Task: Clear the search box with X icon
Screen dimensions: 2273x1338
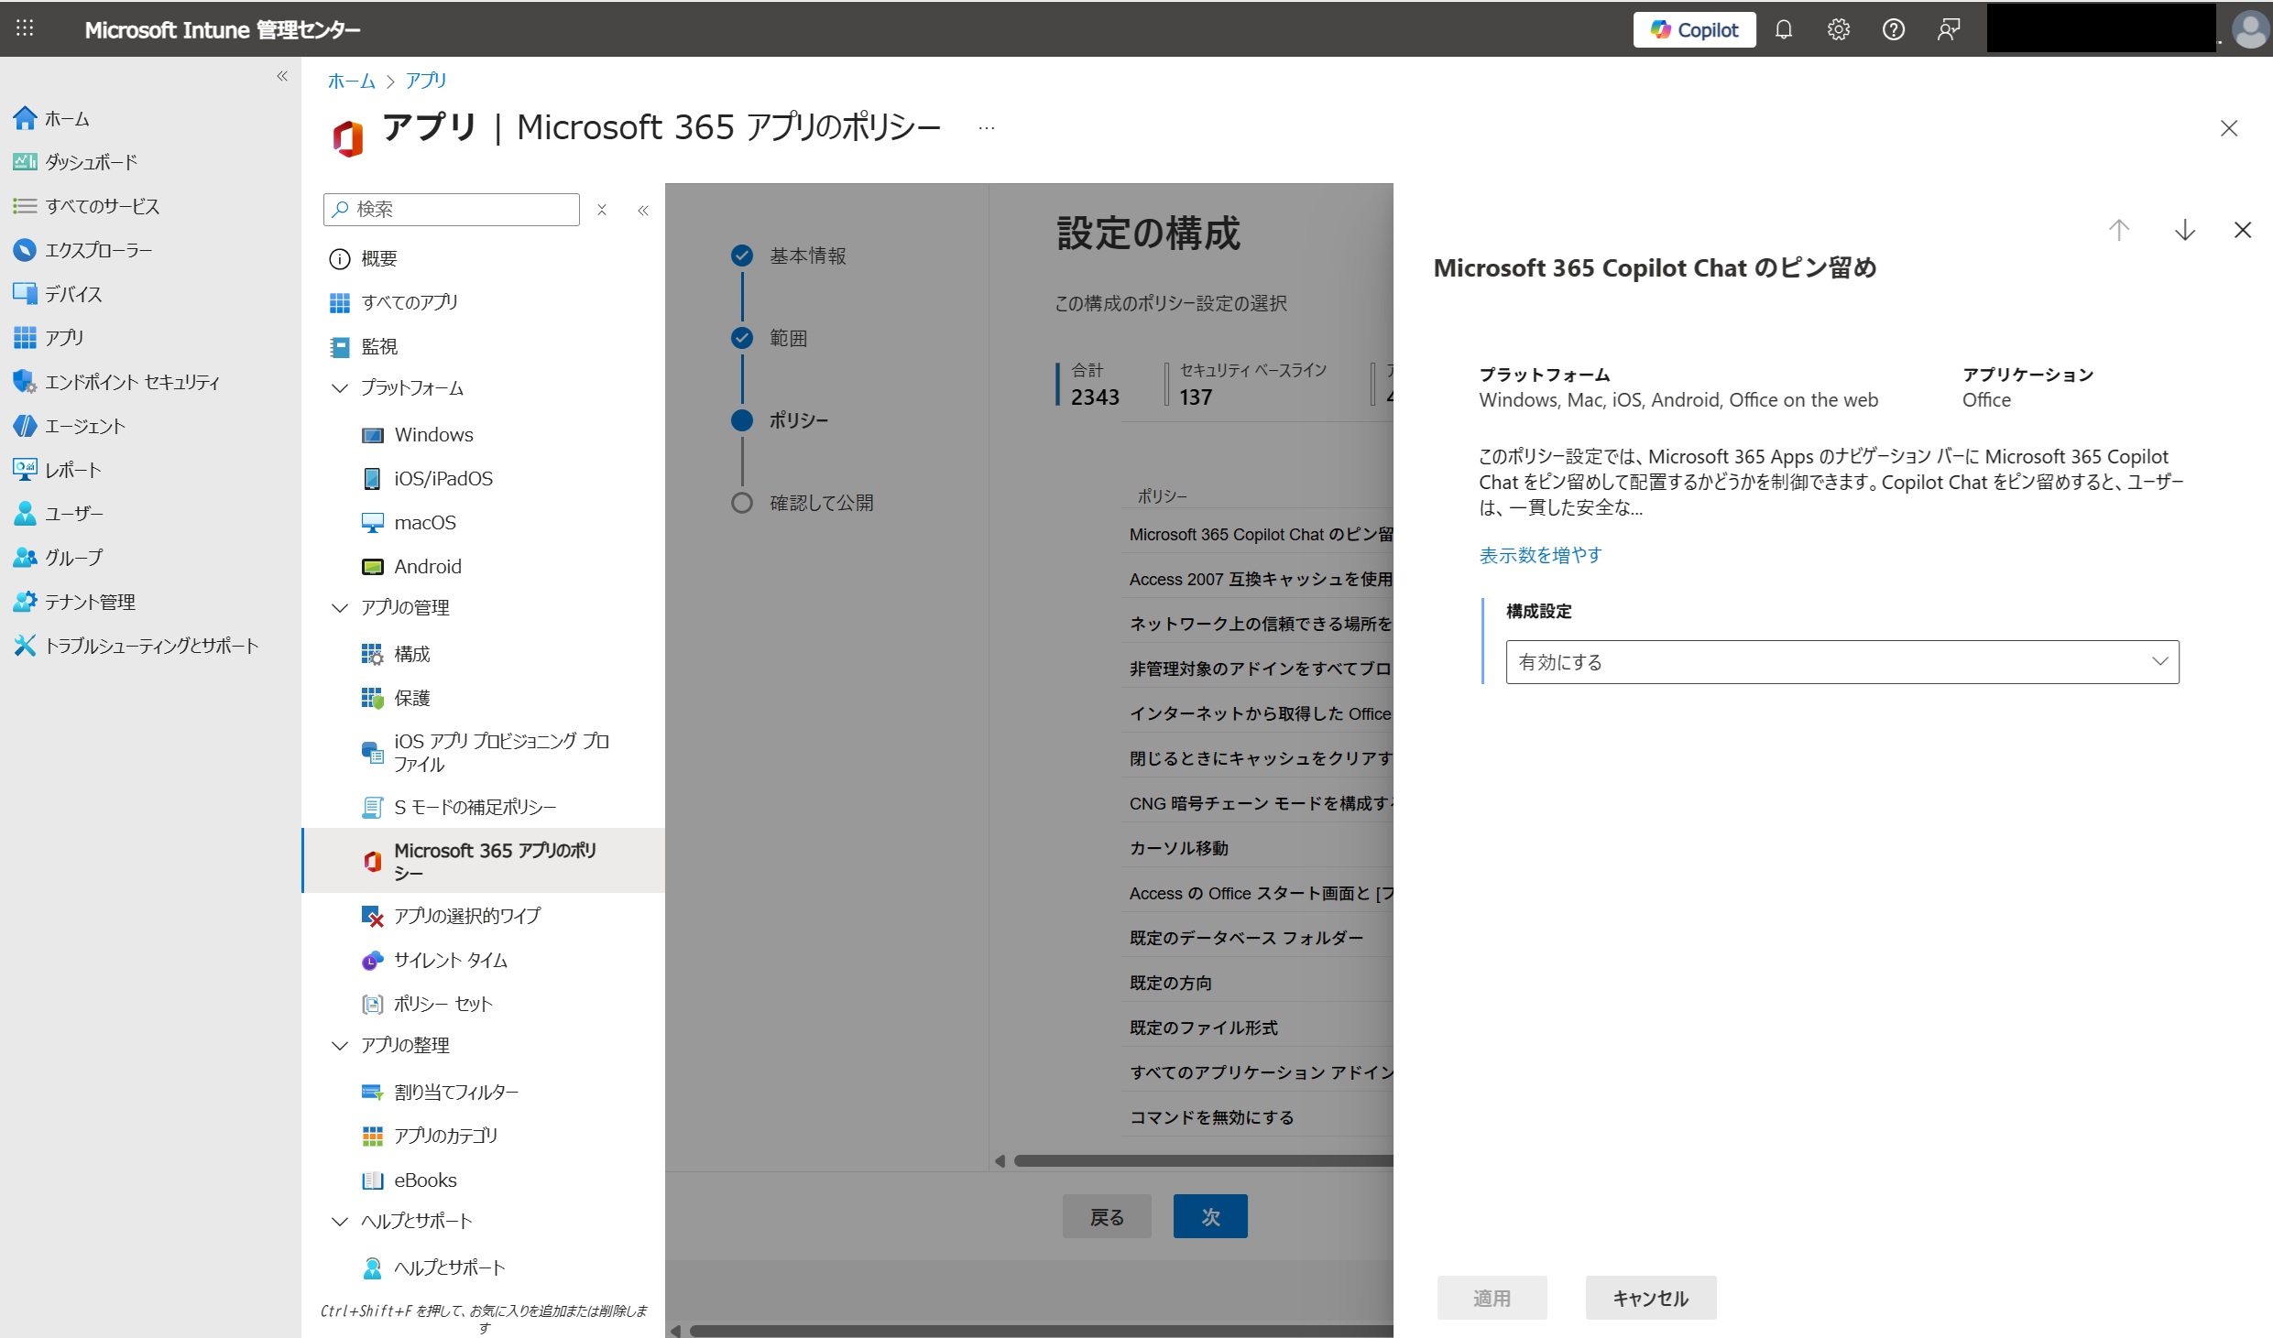Action: 602,210
